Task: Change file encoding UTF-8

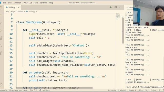Action: tap(140, 90)
